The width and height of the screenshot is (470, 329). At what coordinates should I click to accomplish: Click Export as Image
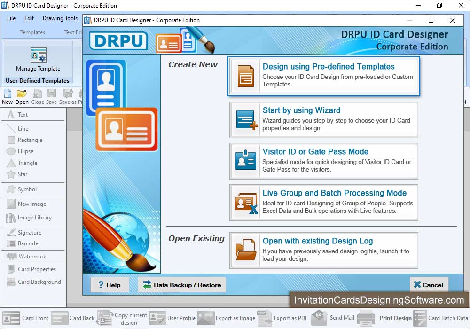click(x=227, y=318)
